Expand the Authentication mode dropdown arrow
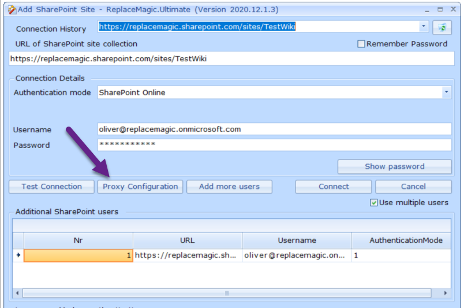 point(446,92)
